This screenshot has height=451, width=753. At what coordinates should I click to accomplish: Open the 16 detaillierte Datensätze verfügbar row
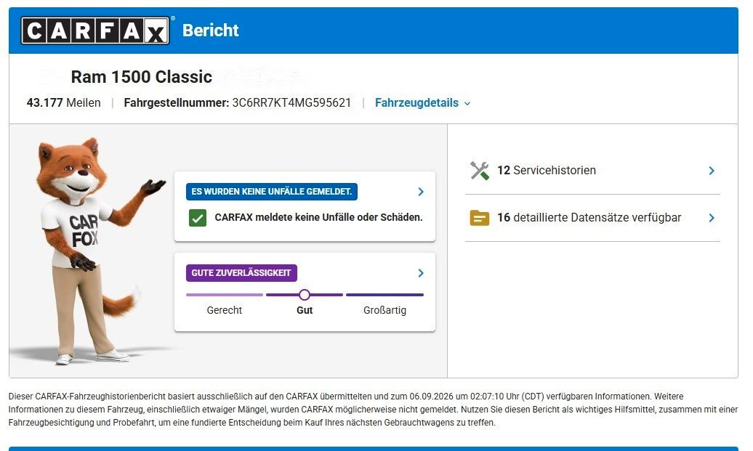(592, 218)
